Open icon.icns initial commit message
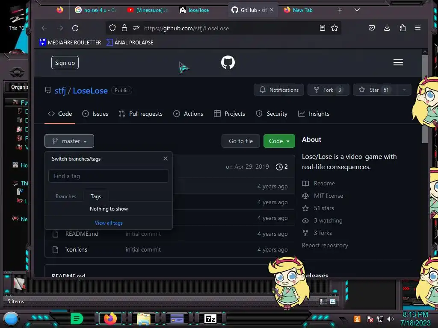 [x=143, y=249]
